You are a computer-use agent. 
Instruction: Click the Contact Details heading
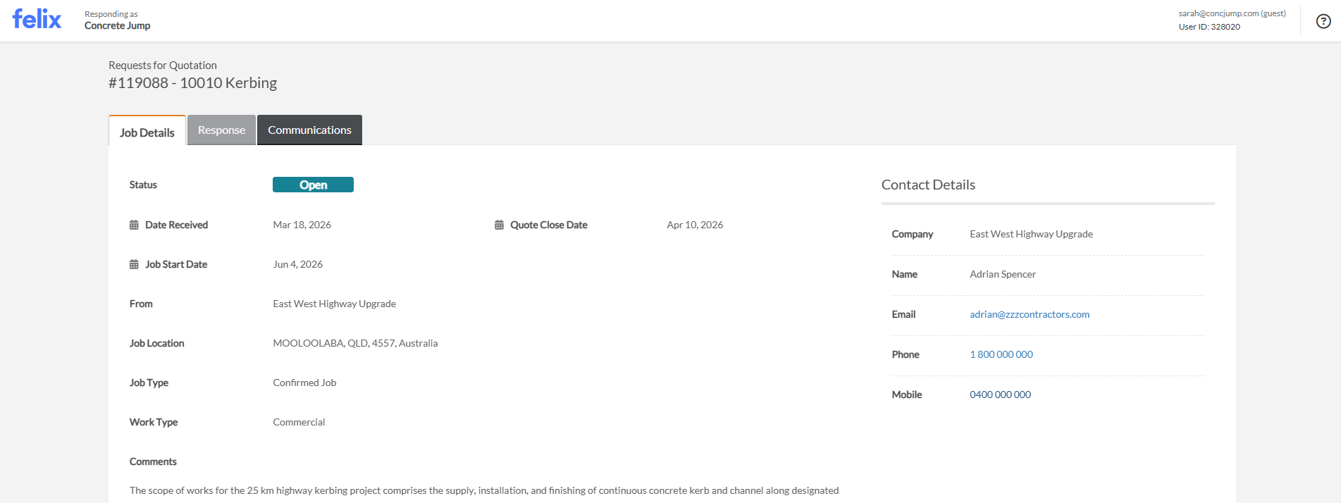click(x=928, y=185)
